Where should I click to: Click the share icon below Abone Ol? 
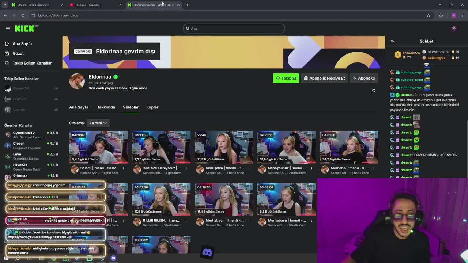point(373,90)
